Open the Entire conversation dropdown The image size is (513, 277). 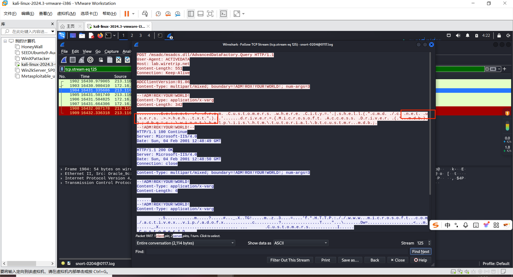pyautogui.click(x=185, y=243)
